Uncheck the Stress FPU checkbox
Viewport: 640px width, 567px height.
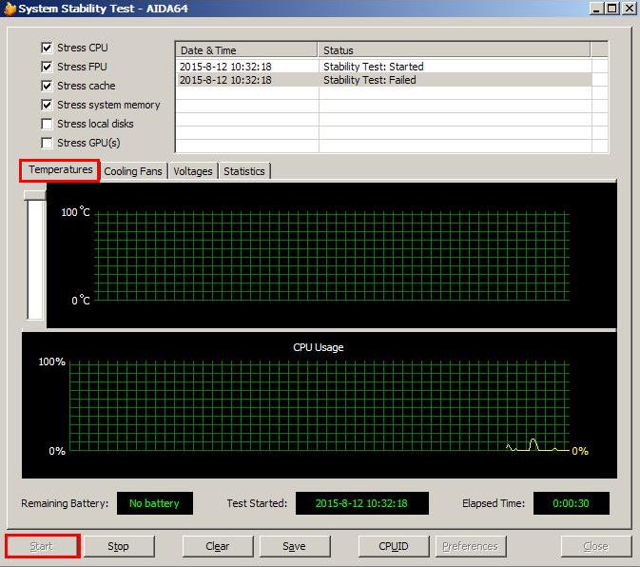coord(47,67)
